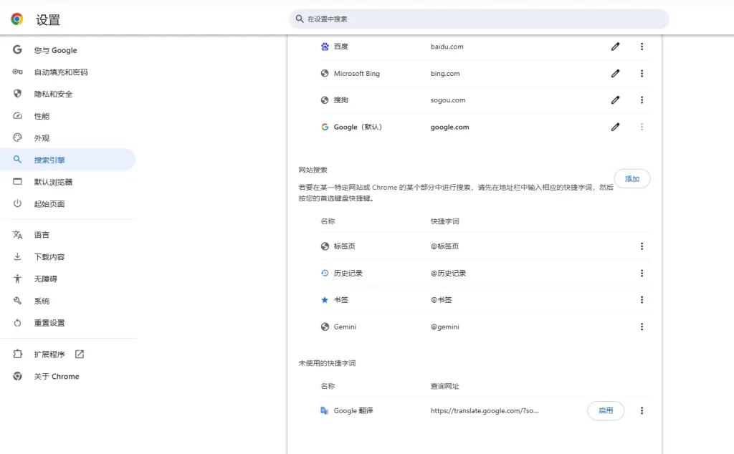Click the accessibility figure icon for 无障碍

point(17,279)
